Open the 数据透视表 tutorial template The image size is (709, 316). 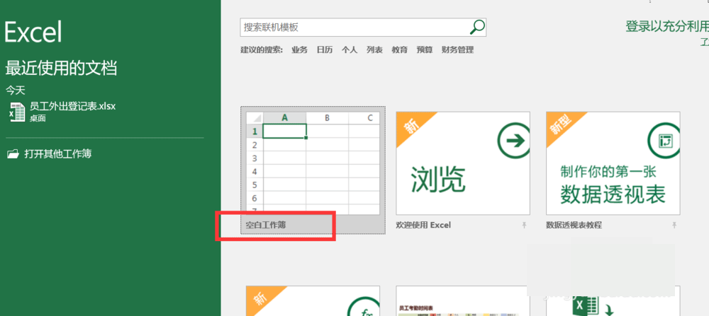613,163
